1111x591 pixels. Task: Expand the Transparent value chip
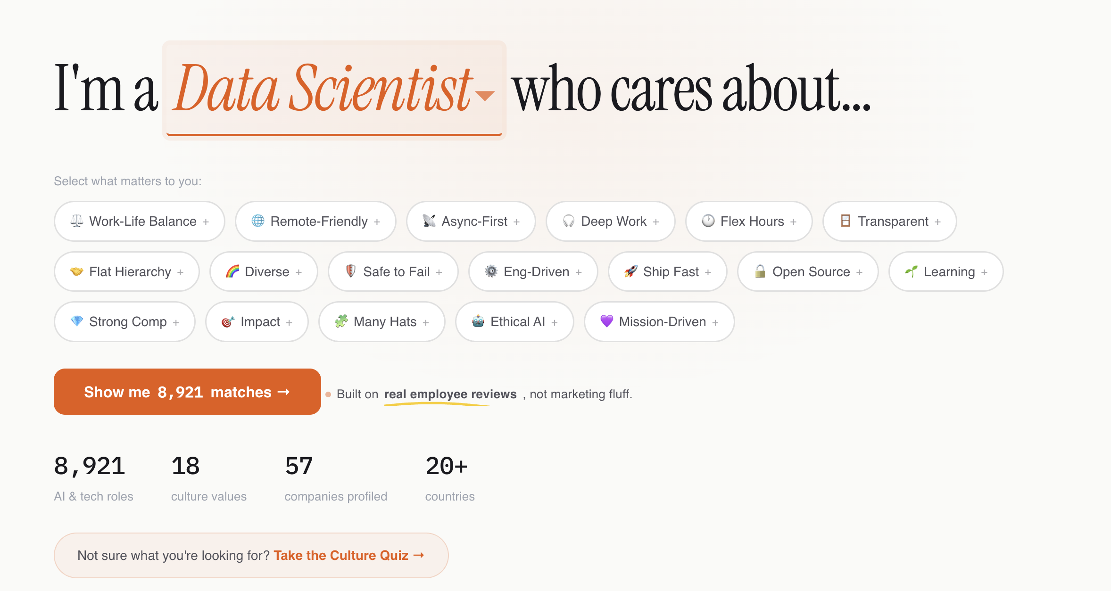[x=889, y=221]
